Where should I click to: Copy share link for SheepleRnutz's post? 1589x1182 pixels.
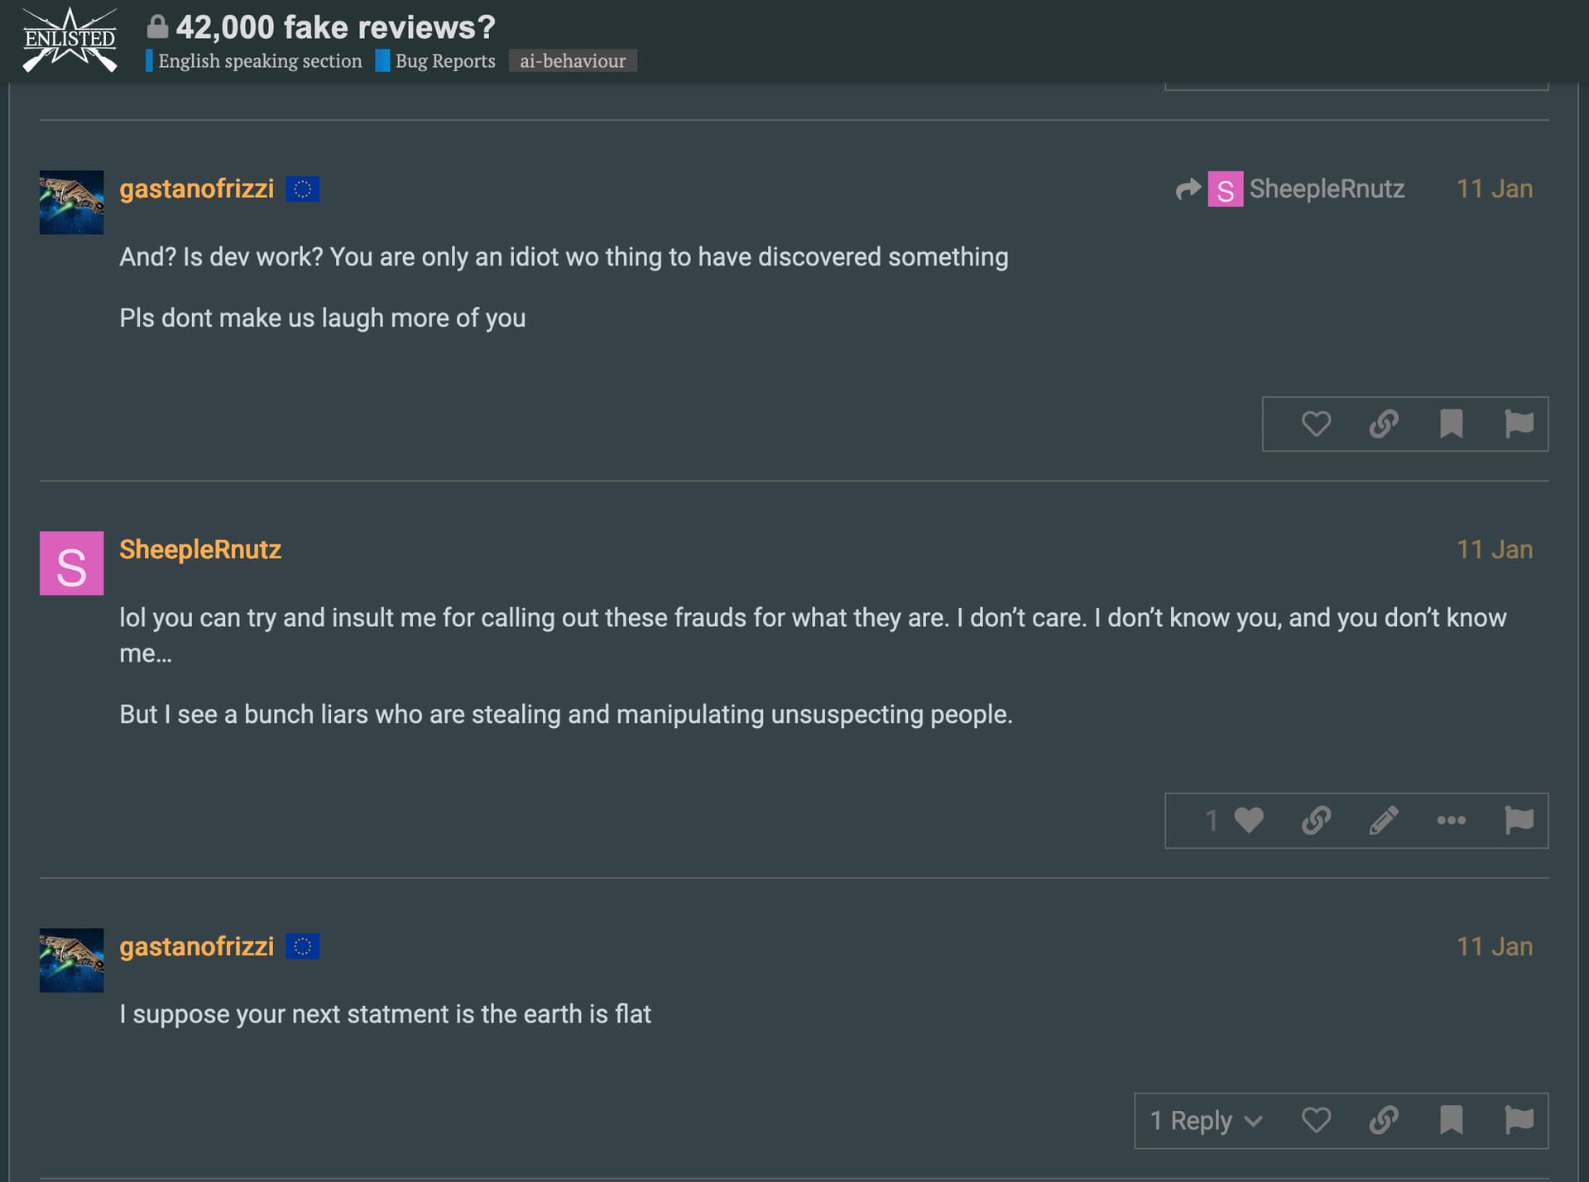1316,821
